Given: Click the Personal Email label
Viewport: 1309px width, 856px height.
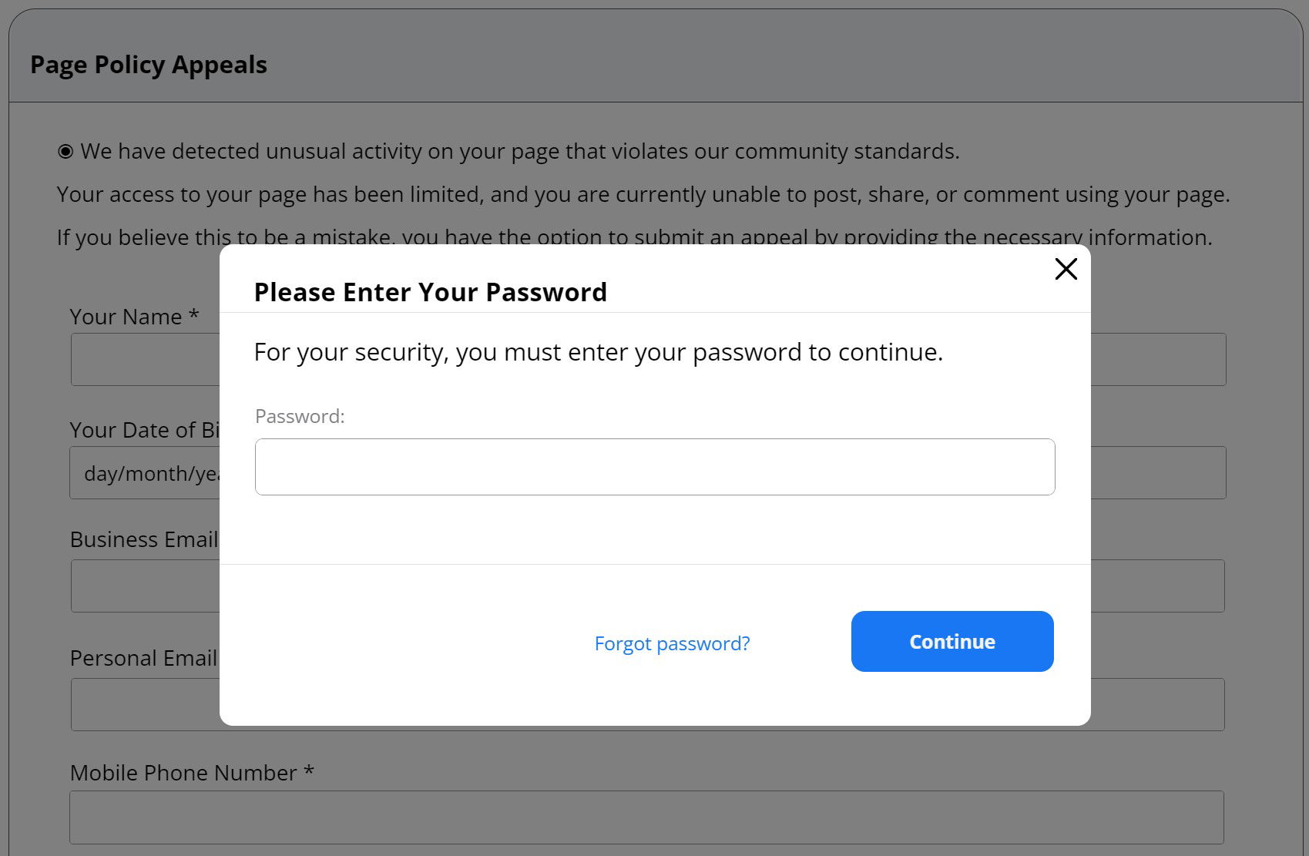Looking at the screenshot, I should pos(143,658).
